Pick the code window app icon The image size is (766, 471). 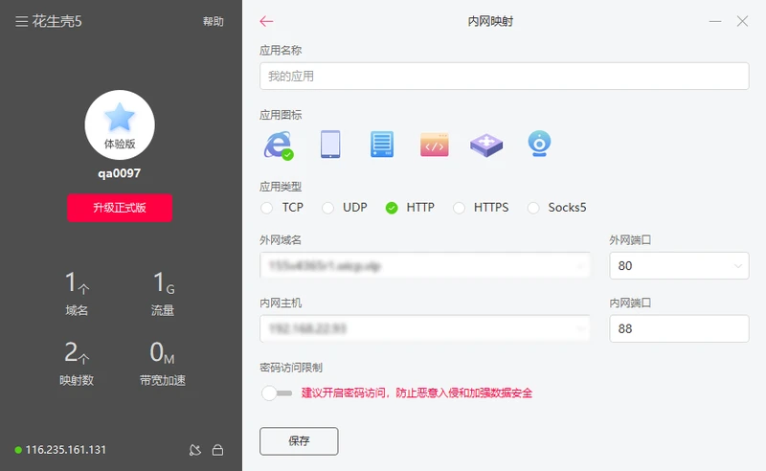(x=435, y=145)
